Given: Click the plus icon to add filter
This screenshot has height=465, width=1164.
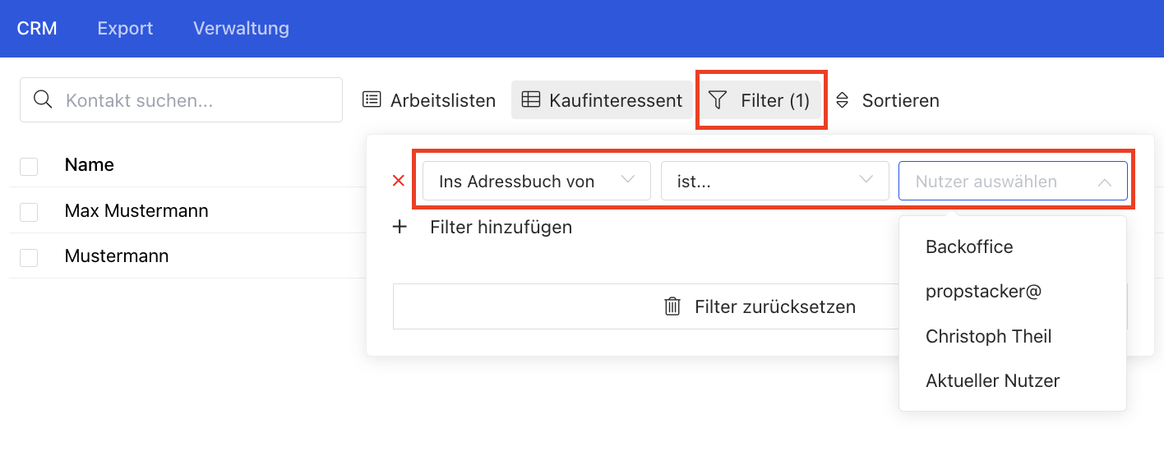Looking at the screenshot, I should 400,227.
